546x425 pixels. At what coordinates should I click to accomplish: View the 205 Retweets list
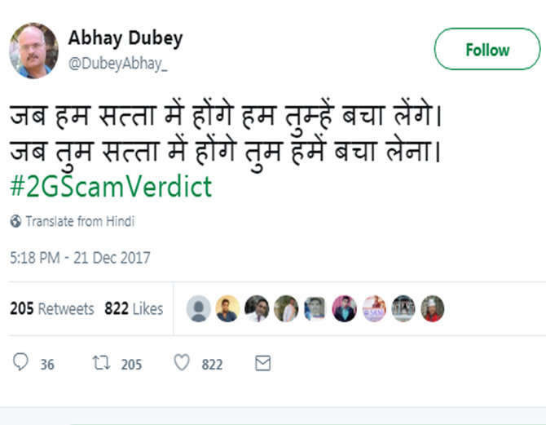pyautogui.click(x=51, y=309)
